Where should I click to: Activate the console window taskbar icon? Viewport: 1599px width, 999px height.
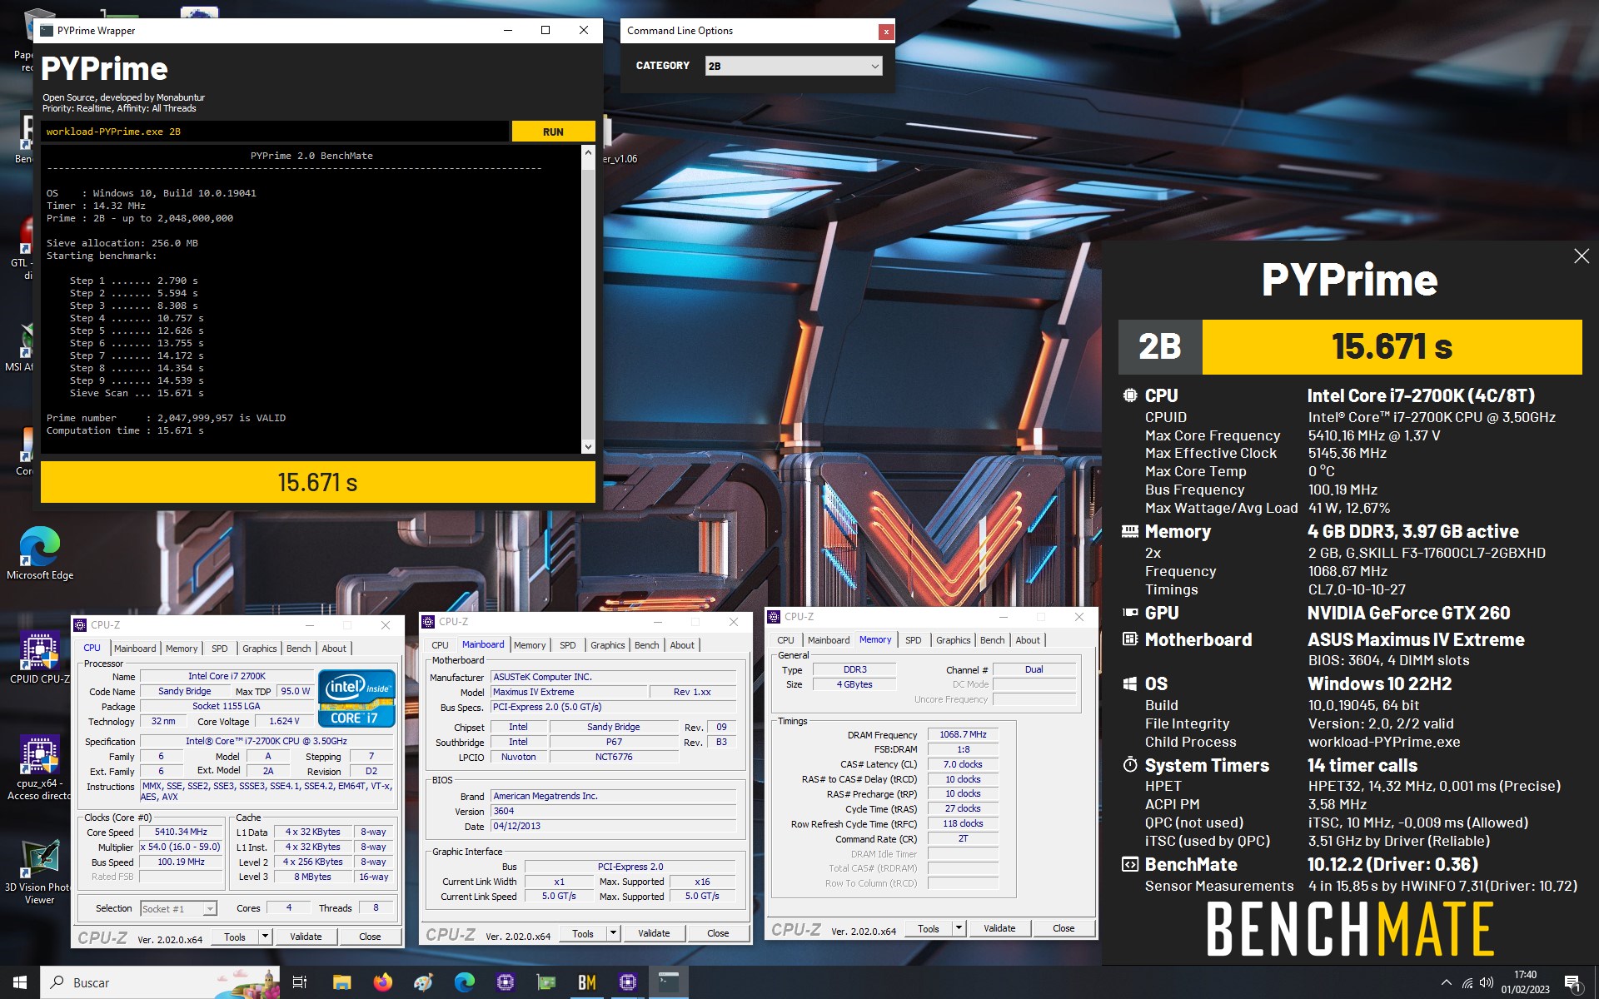click(x=669, y=982)
